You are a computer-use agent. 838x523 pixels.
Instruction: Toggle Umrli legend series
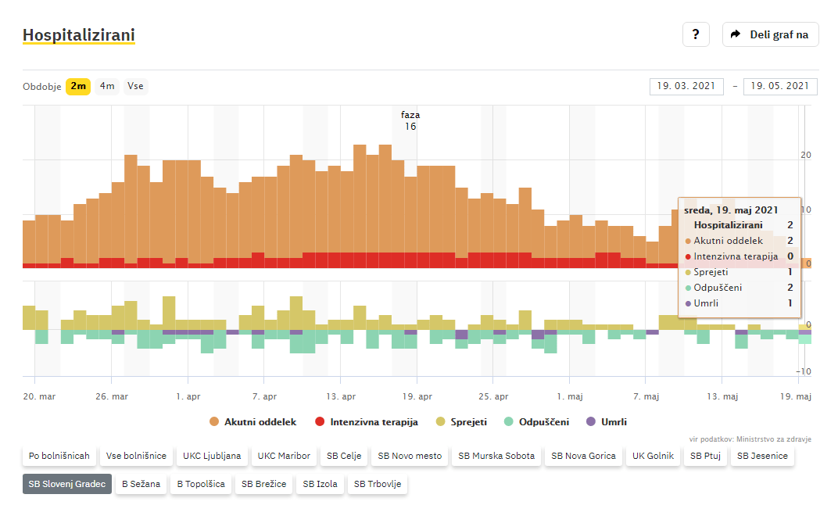(x=606, y=422)
